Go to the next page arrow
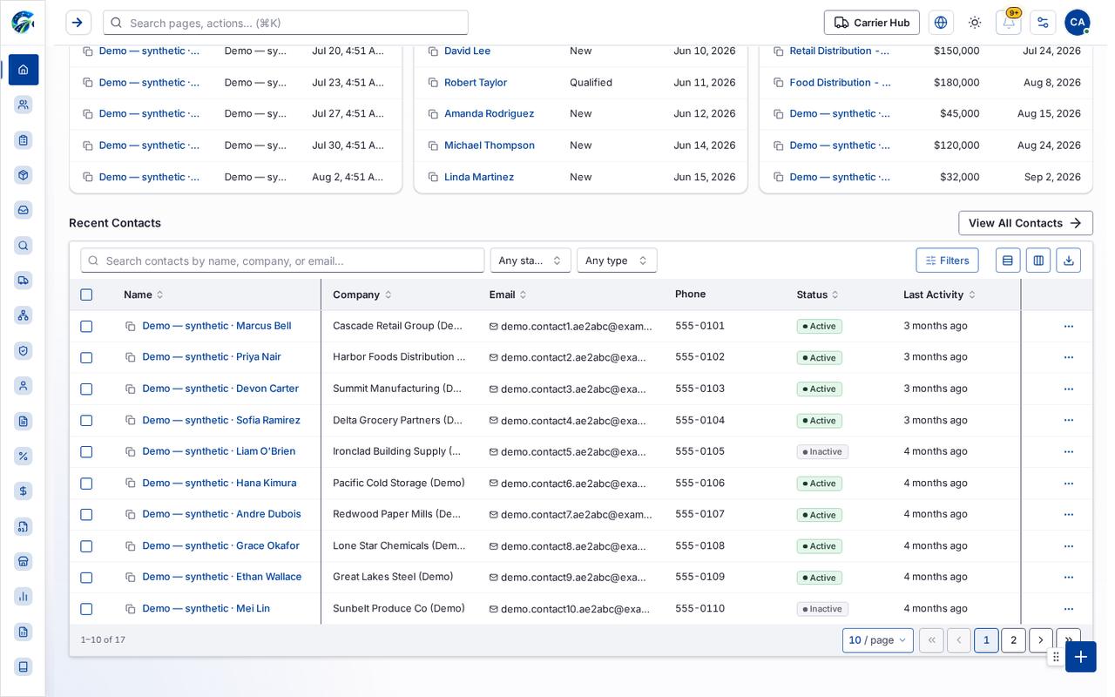Screen dimensions: 1115x697 tap(1041, 640)
